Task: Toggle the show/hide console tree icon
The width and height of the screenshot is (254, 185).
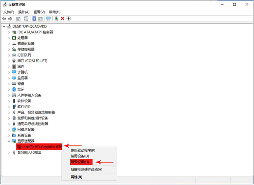Action: pos(18,19)
